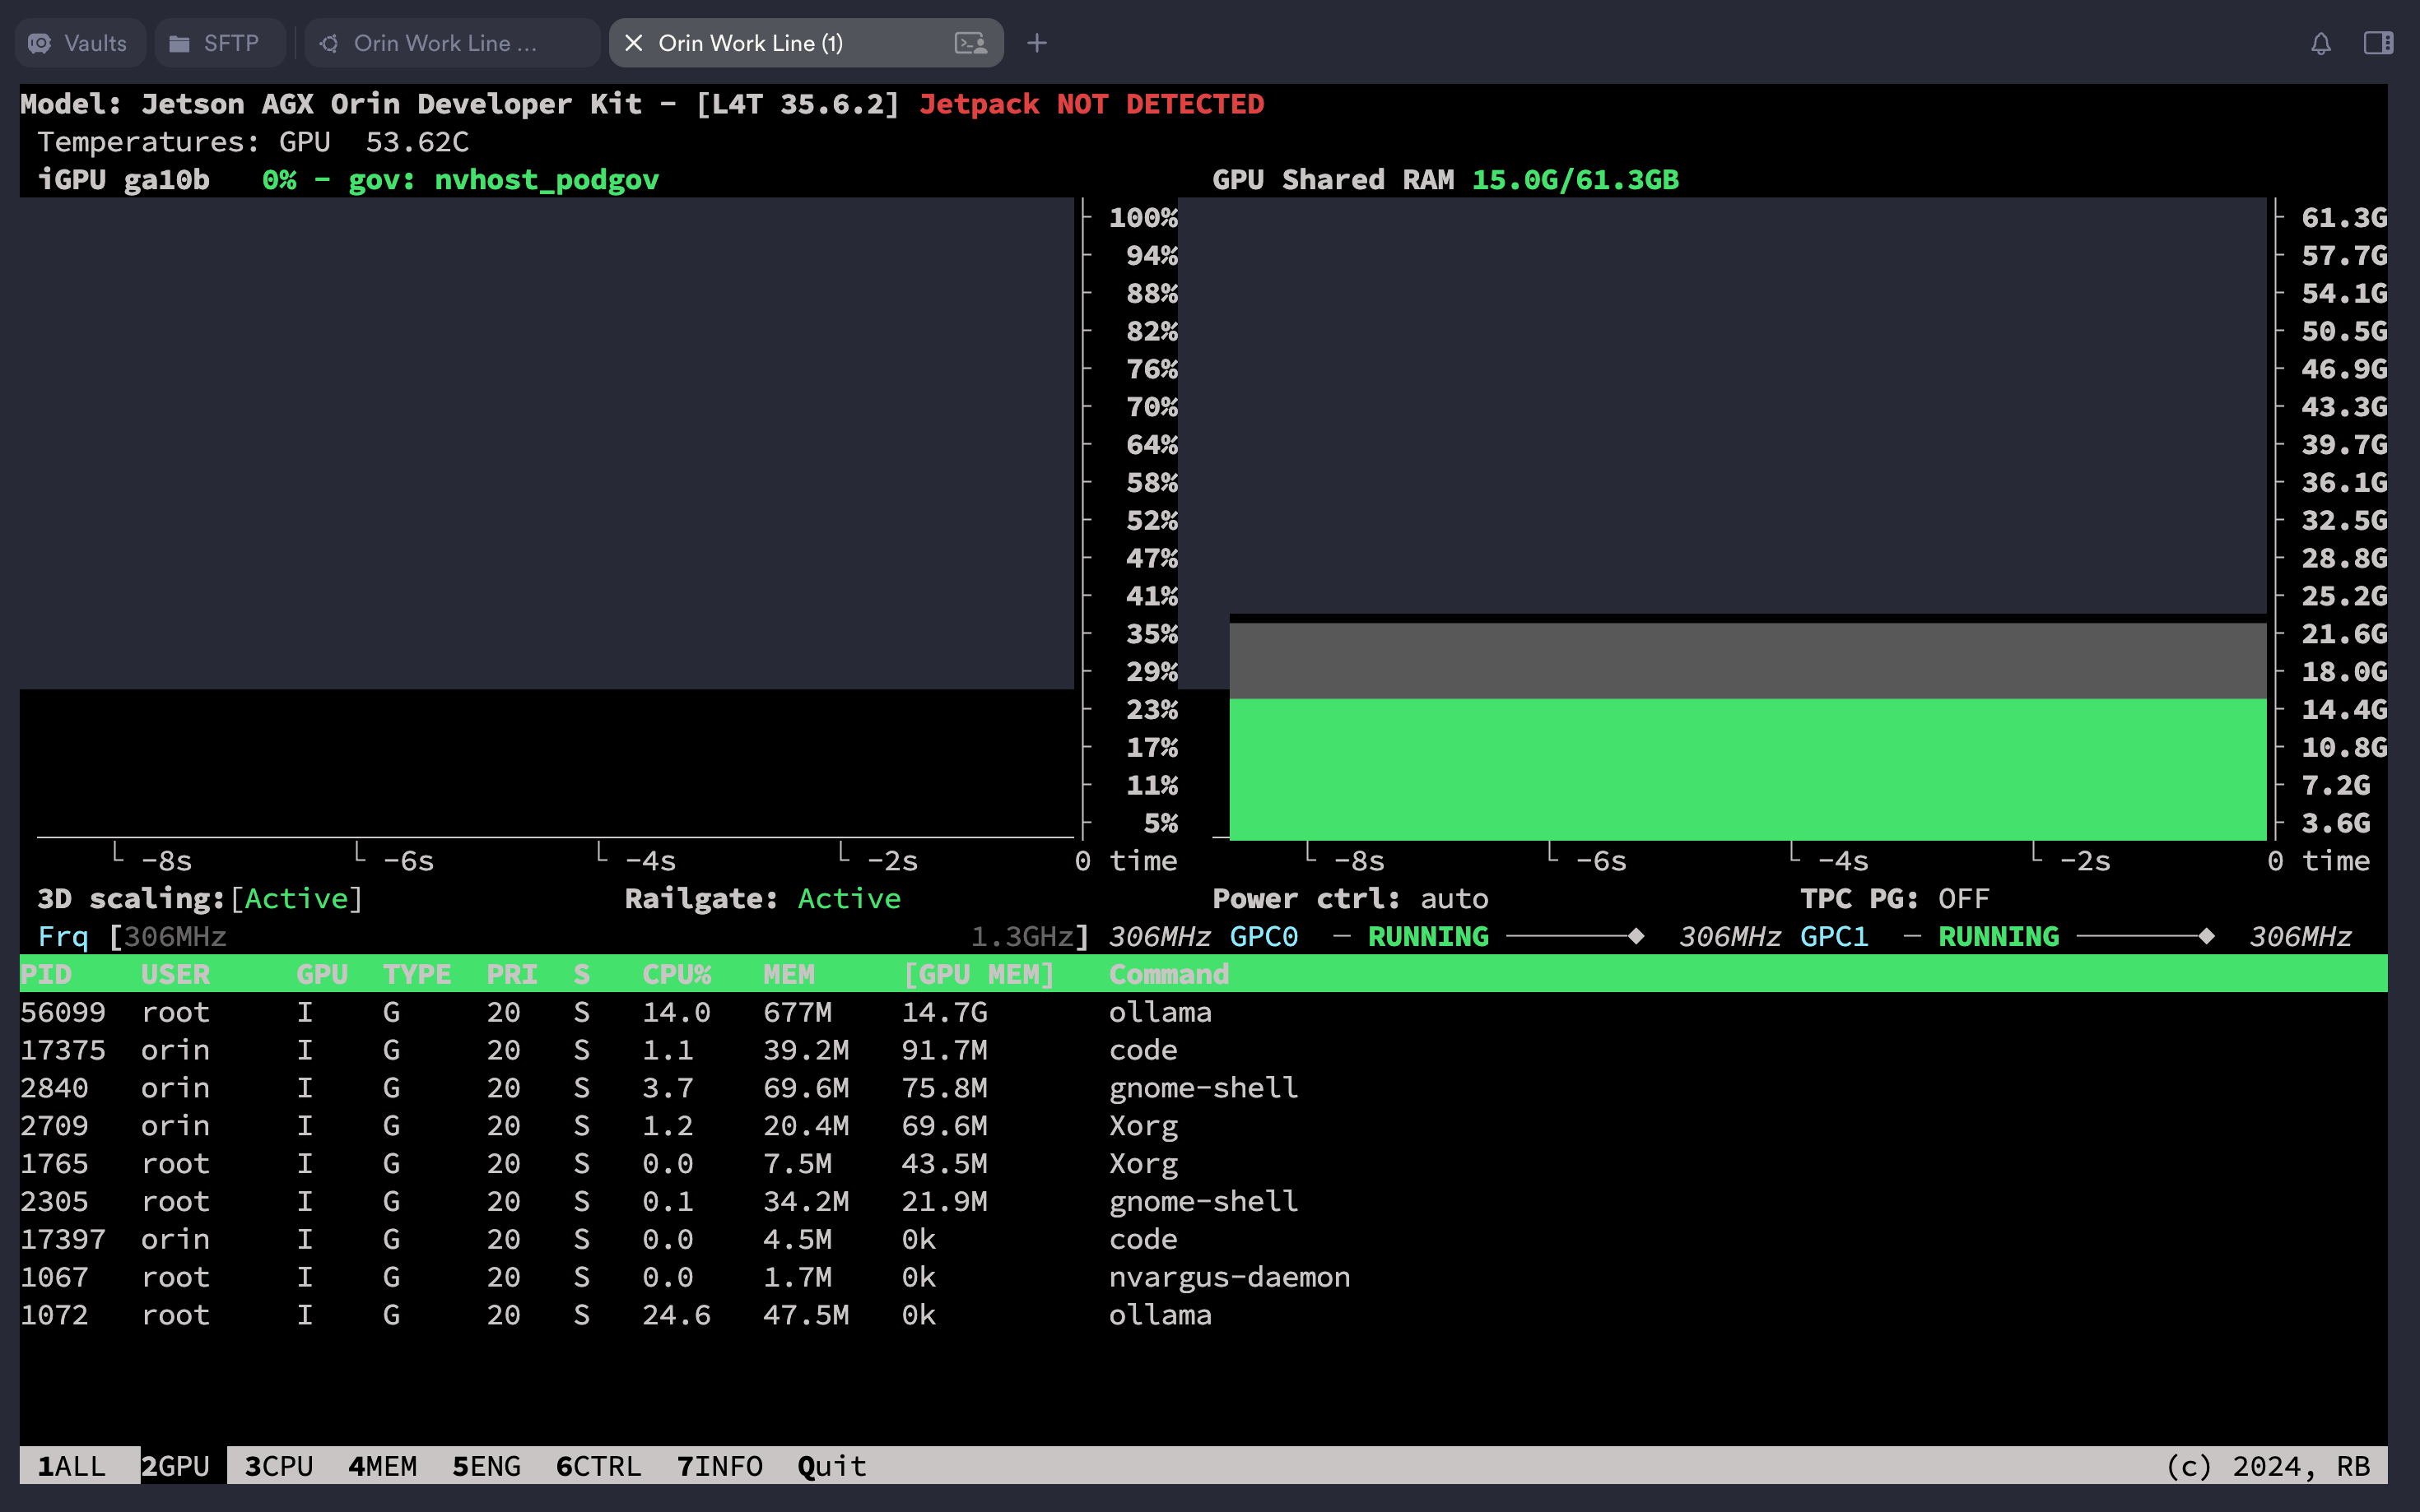Sort by CPU% column header
Viewport: 2420px width, 1512px height.
coord(677,974)
